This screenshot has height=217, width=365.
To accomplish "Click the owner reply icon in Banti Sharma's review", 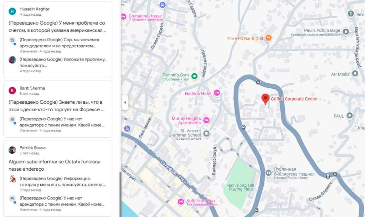I will pyautogui.click(x=12, y=120).
